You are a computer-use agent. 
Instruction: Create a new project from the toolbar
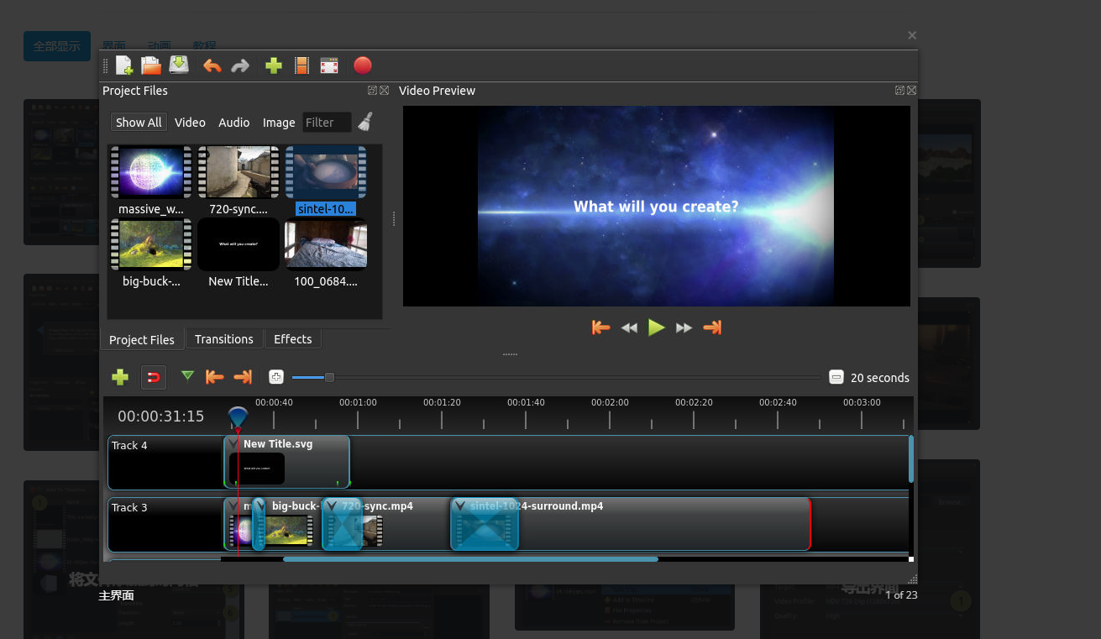[124, 65]
